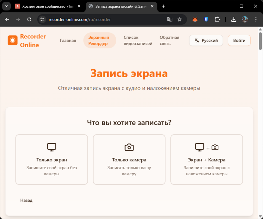Click the «Назад» link
The width and height of the screenshot is (263, 219).
click(26, 200)
